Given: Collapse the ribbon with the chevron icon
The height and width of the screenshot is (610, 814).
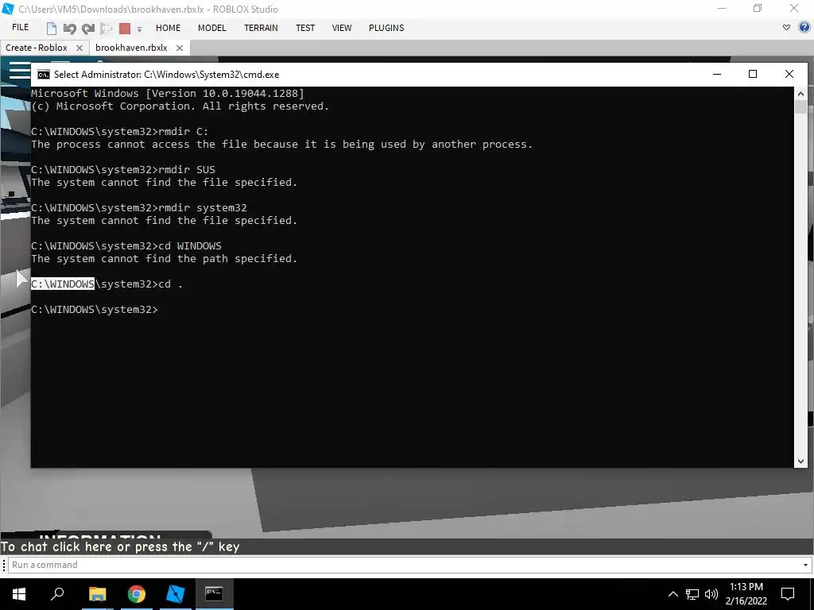Looking at the screenshot, I should coord(786,28).
